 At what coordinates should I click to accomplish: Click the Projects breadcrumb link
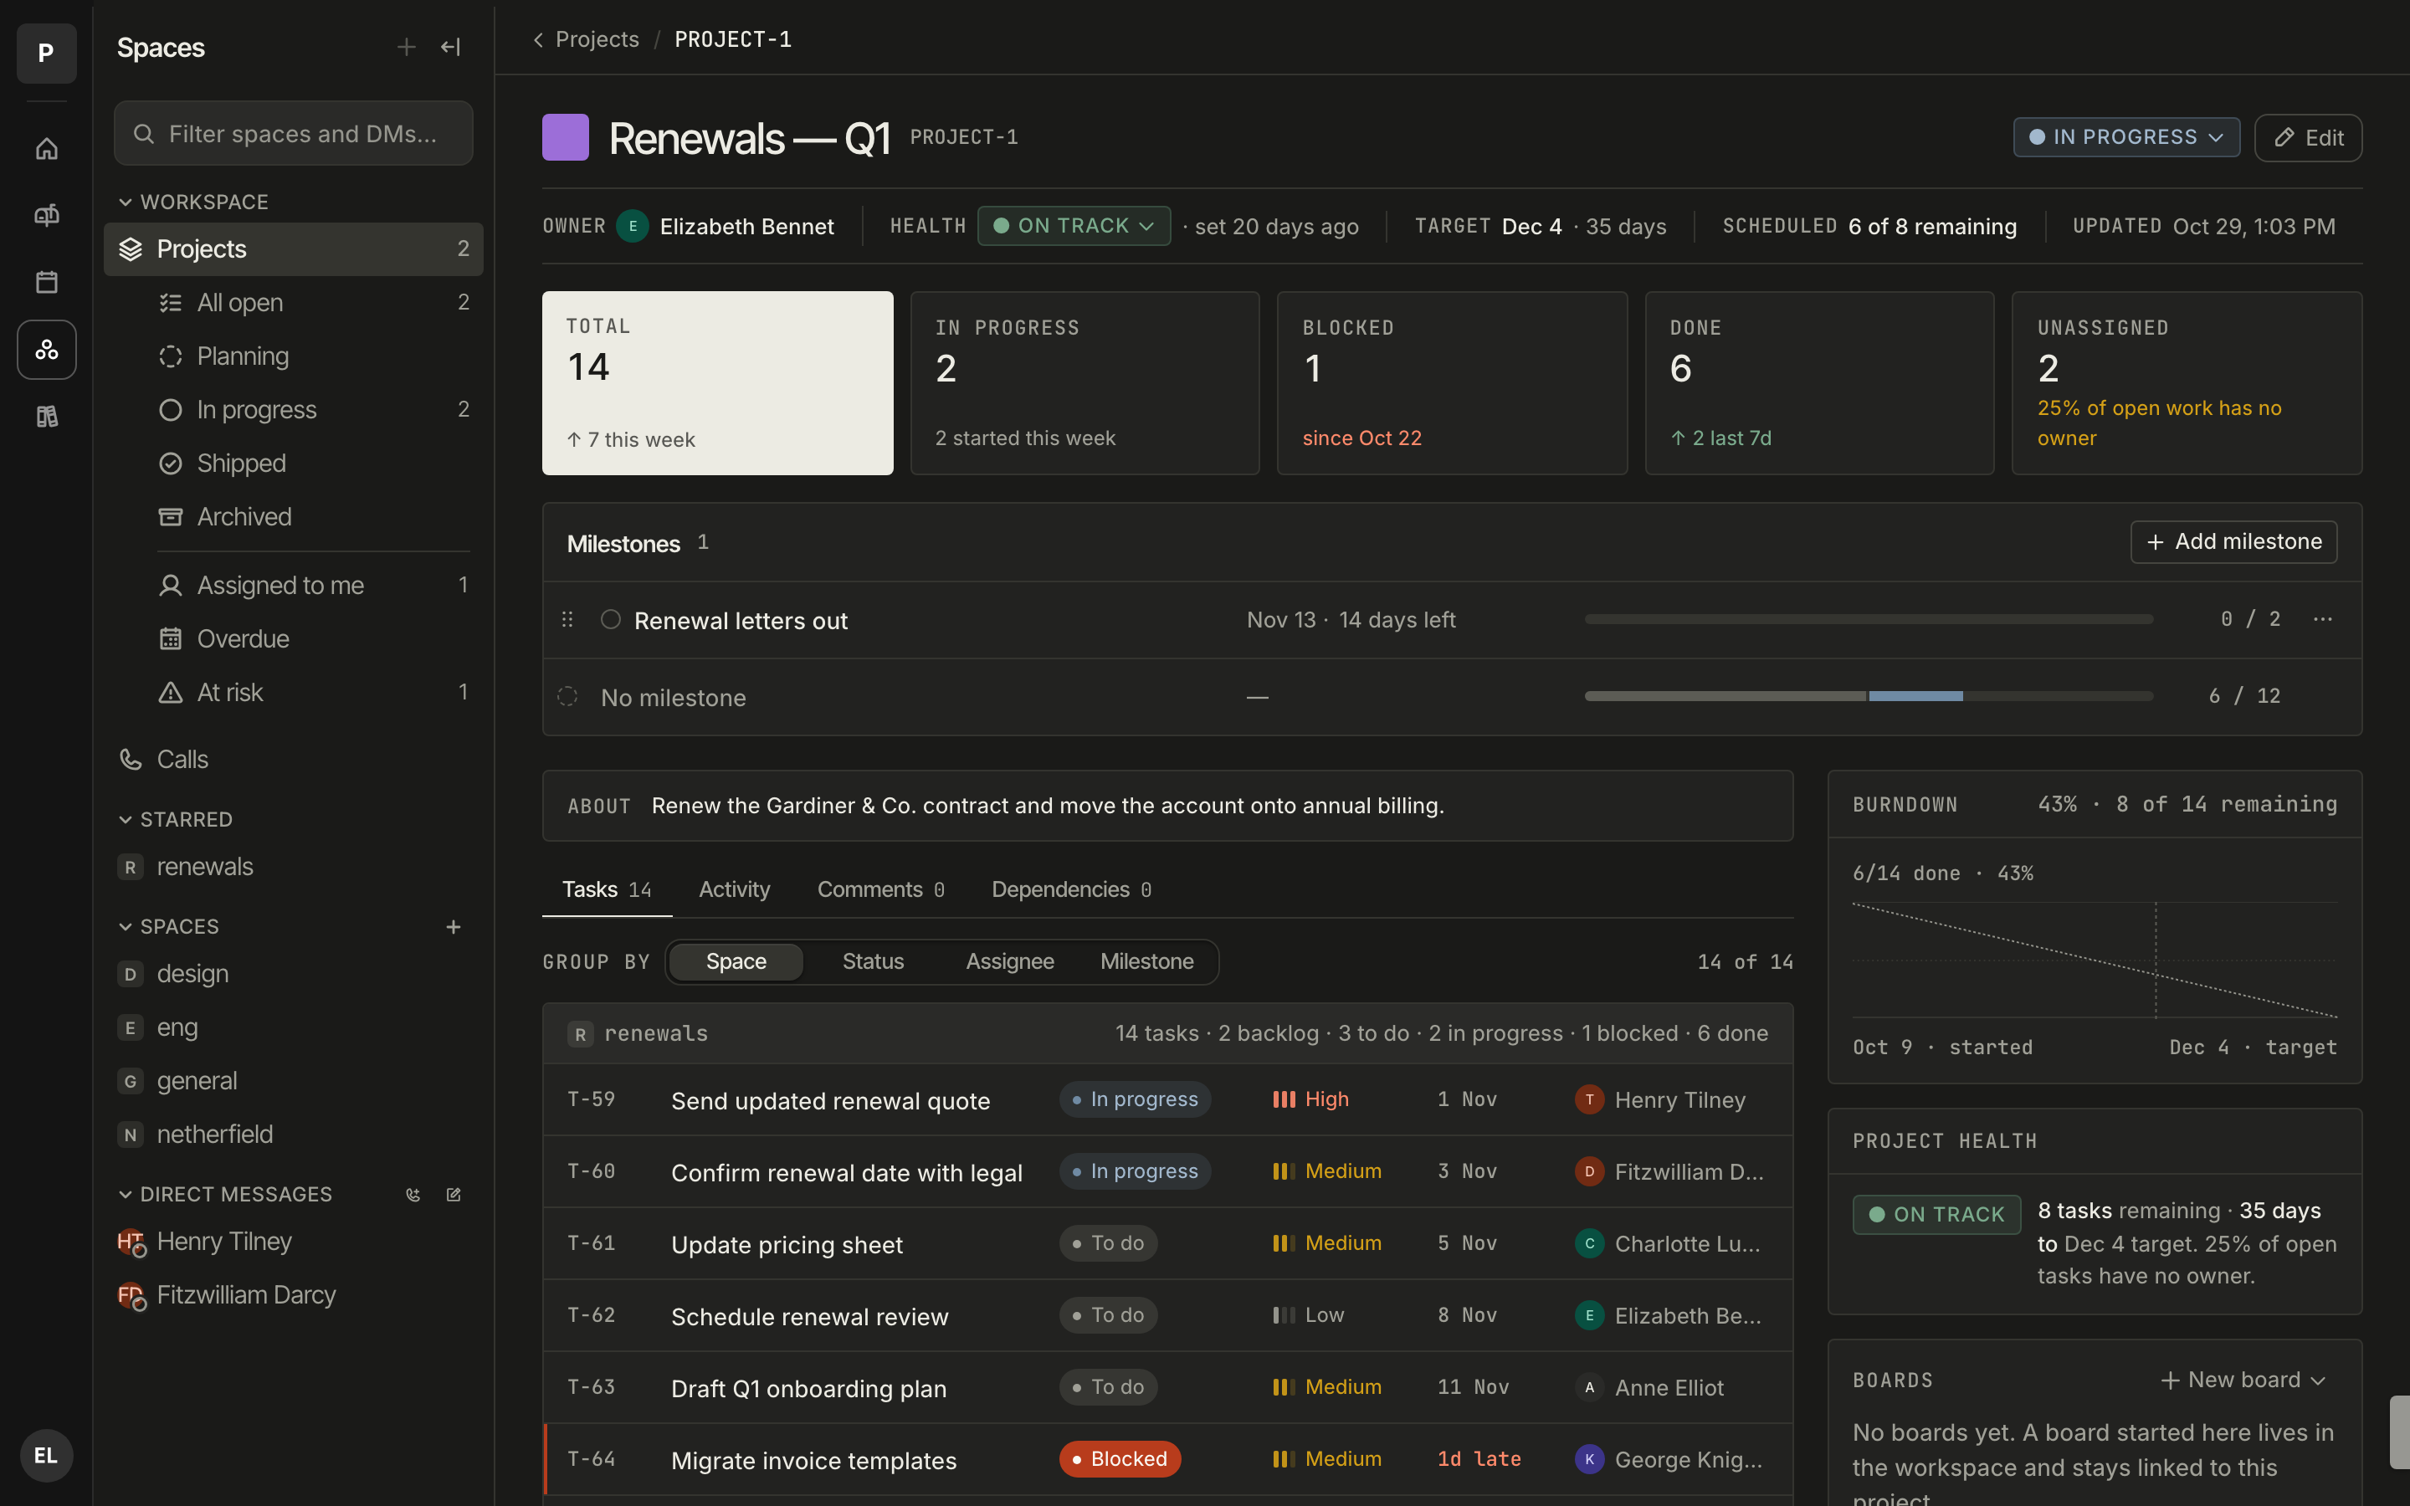point(597,40)
